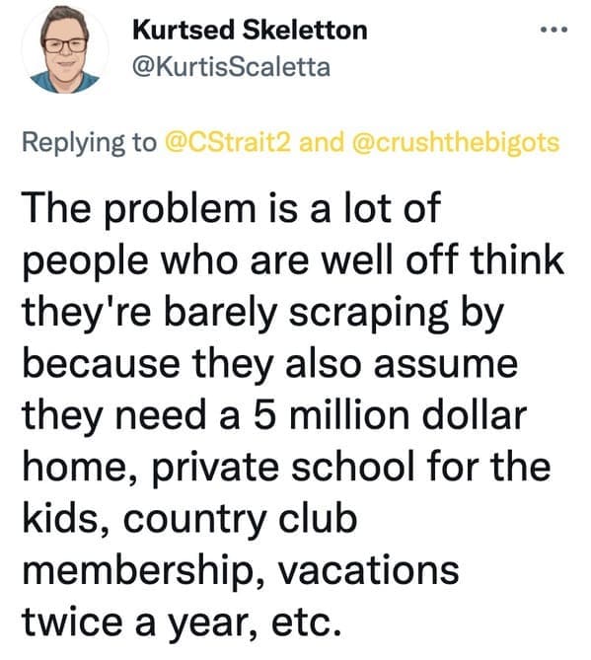Select the word "dollar" in the tweet
591x660 pixels.
click(x=474, y=414)
